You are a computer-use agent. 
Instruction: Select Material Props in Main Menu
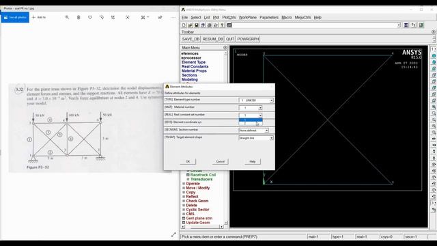[194, 71]
